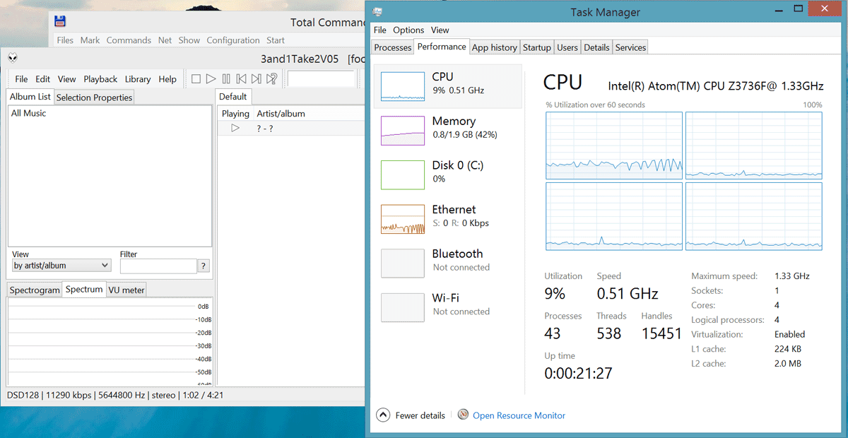Select the Bluetooth thumbnail in sidebar
The image size is (848, 438).
(x=403, y=263)
